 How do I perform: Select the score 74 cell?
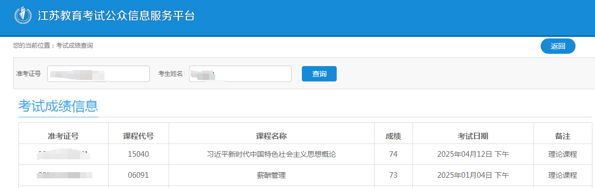click(x=394, y=154)
